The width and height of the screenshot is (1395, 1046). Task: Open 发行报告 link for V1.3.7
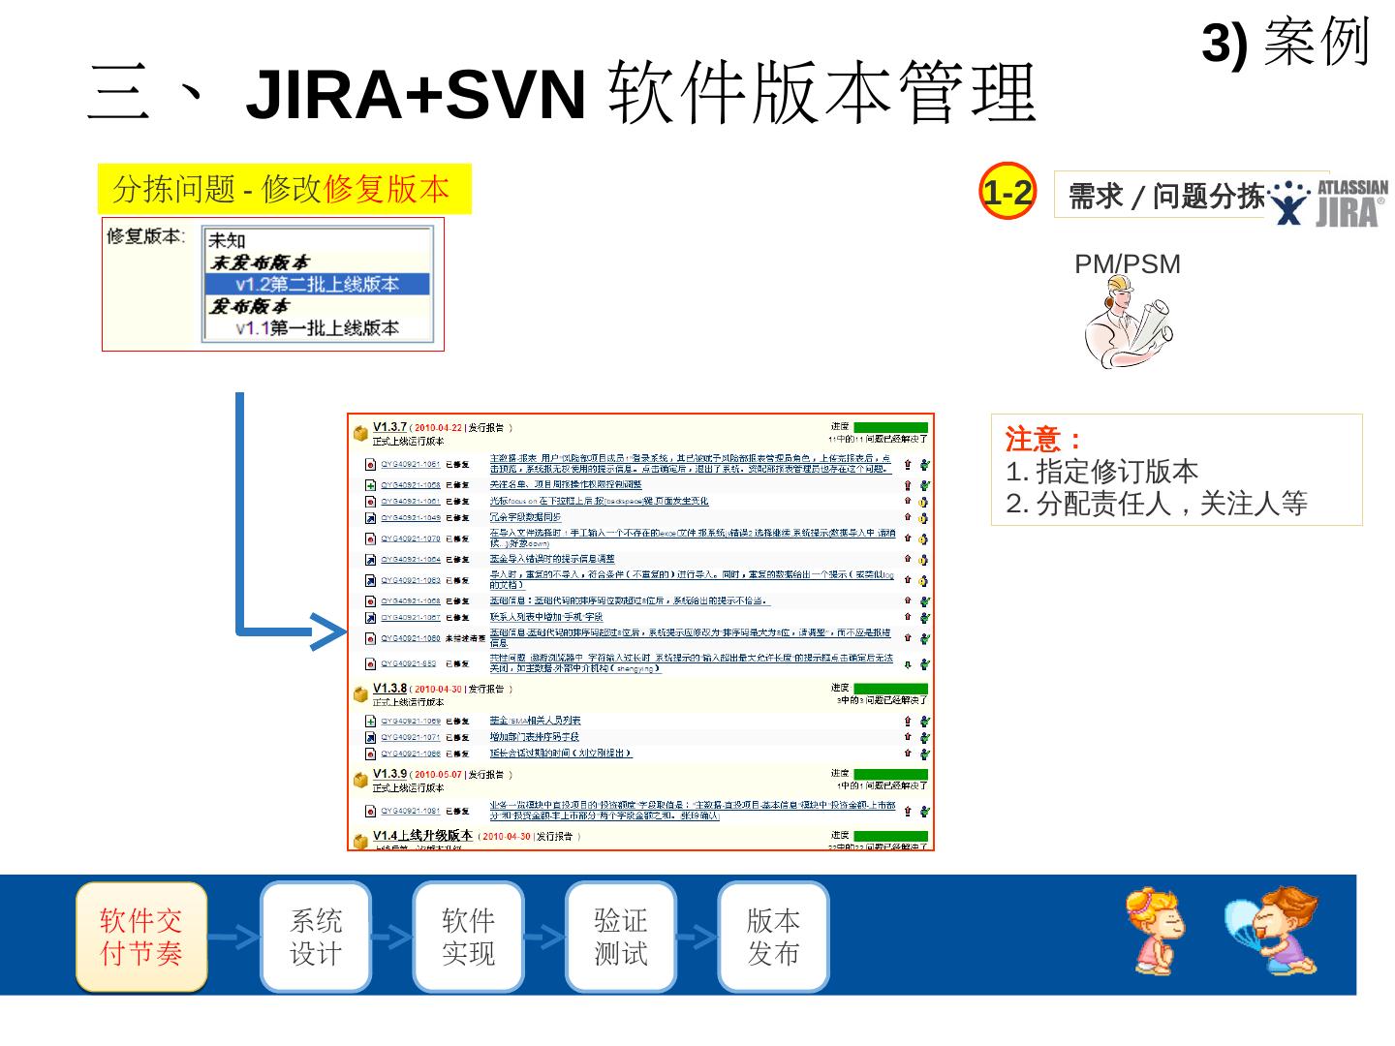click(x=486, y=428)
